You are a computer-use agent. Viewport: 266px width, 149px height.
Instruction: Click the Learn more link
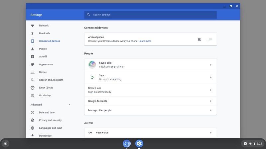click(x=145, y=41)
